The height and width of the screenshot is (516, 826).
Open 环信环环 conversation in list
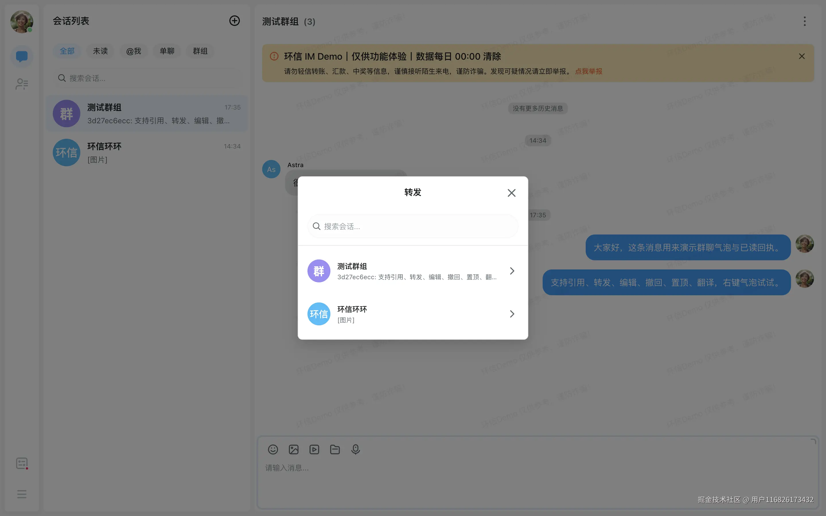click(x=147, y=153)
